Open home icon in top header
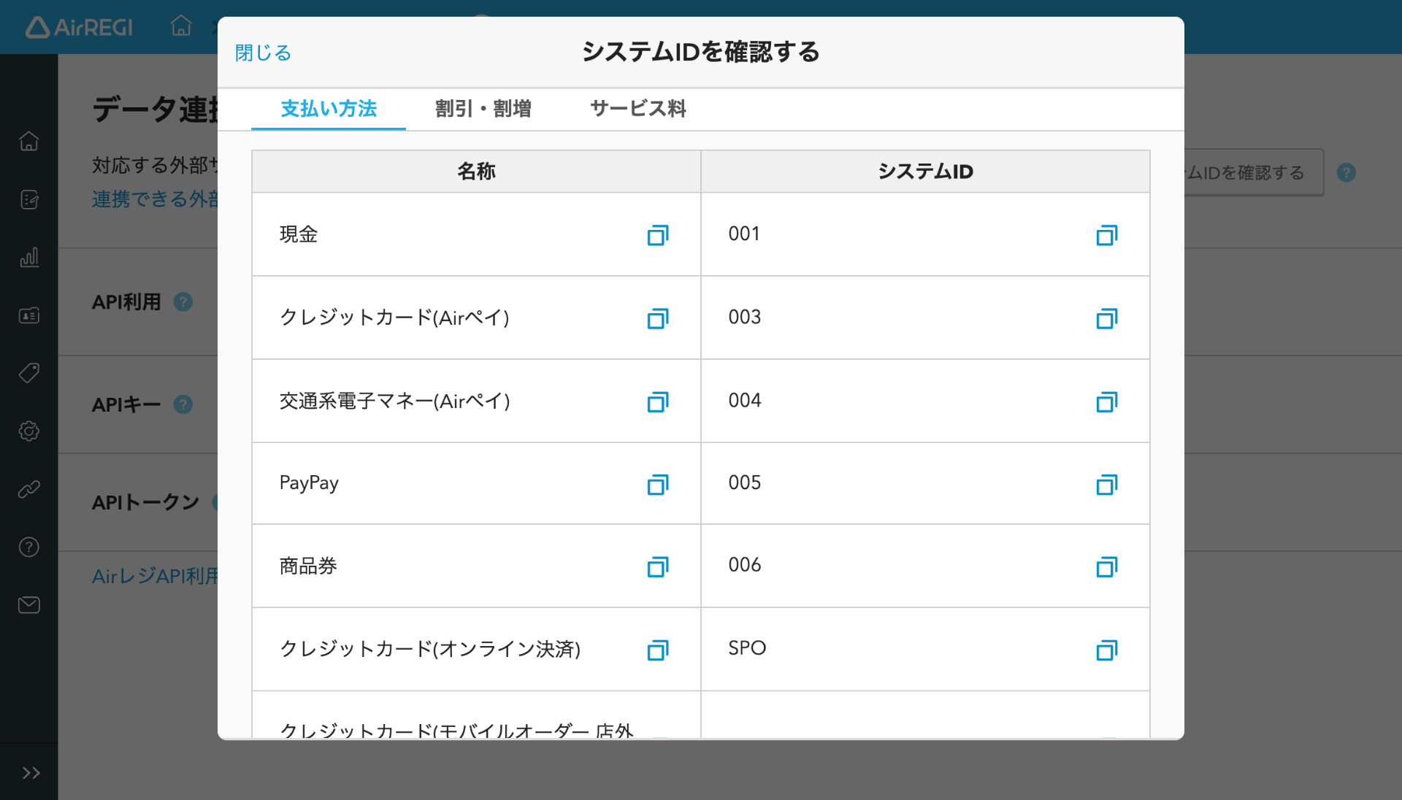The image size is (1402, 800). pyautogui.click(x=181, y=26)
